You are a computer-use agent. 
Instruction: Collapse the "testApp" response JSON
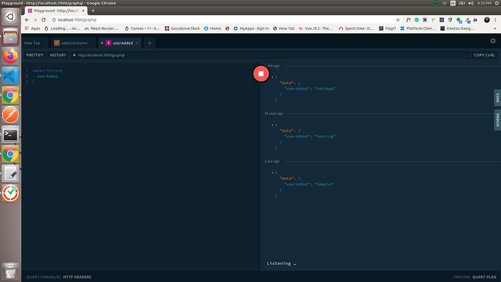pos(272,77)
